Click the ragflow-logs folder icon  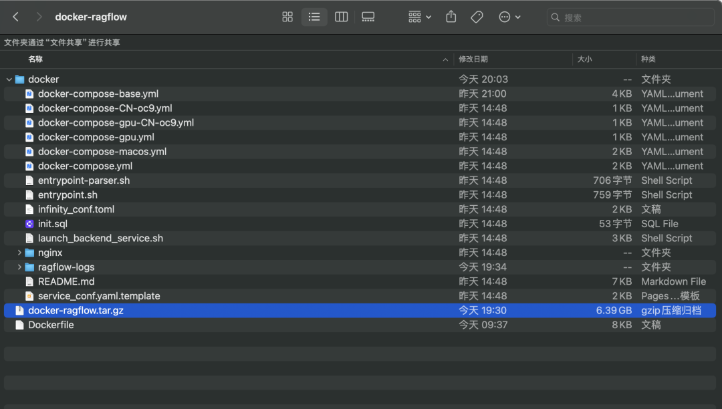point(29,267)
